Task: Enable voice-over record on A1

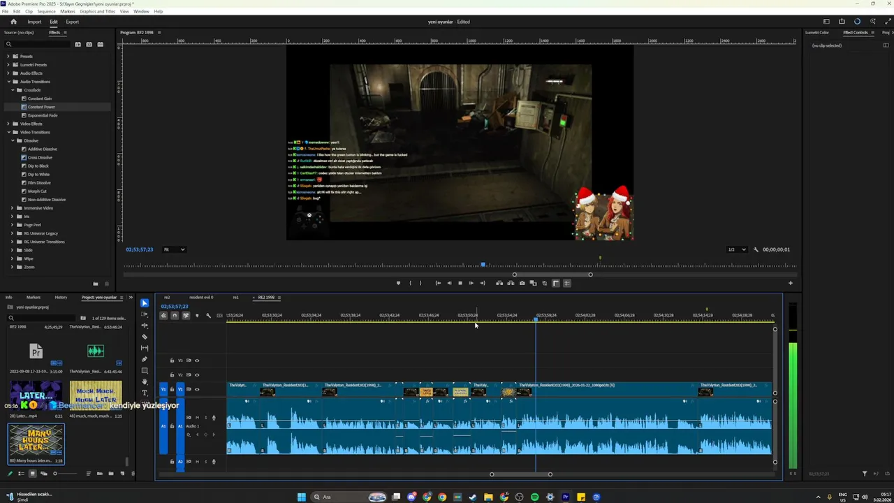Action: click(x=214, y=418)
